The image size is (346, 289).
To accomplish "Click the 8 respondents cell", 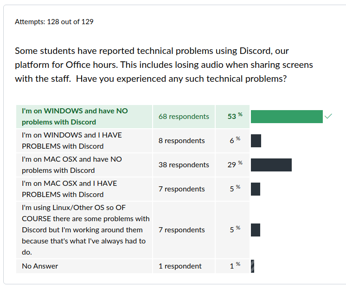I will coord(184,141).
